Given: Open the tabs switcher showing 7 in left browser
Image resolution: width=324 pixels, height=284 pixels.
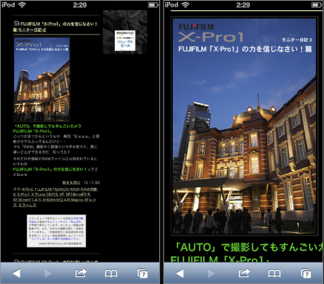Looking at the screenshot, I should tap(142, 273).
